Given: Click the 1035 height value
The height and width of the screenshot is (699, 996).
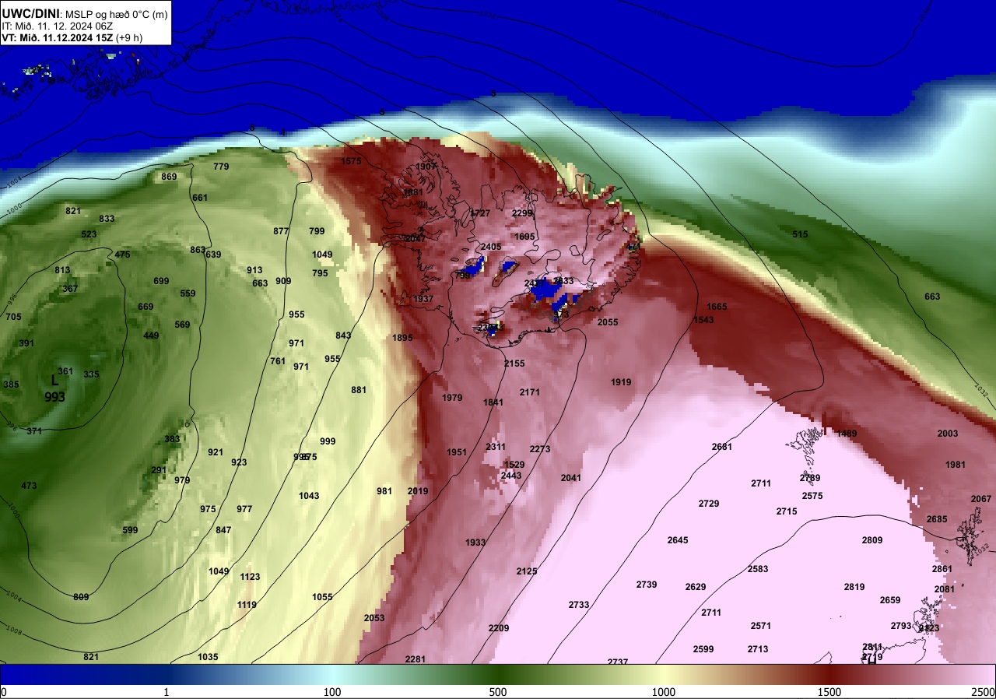Looking at the screenshot, I should click(x=208, y=657).
